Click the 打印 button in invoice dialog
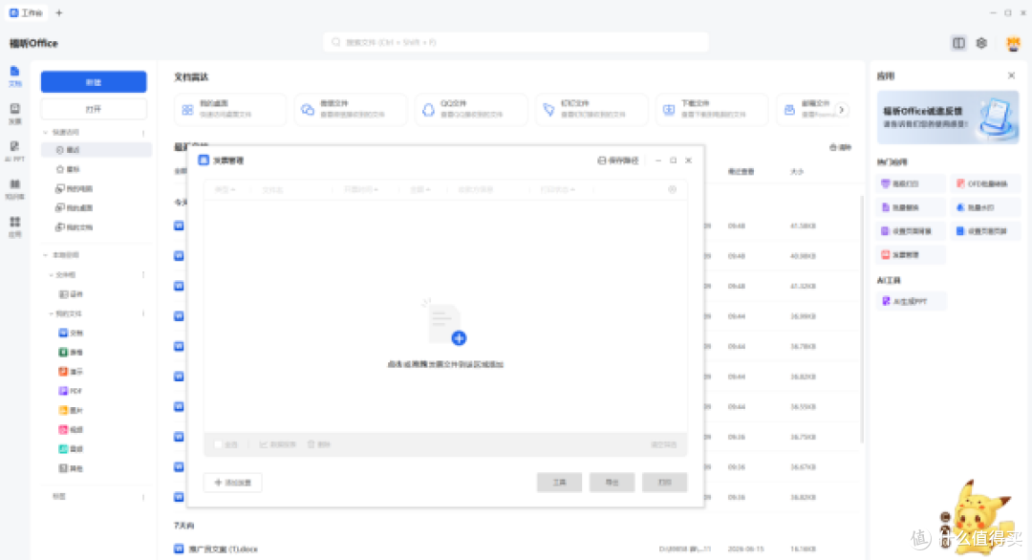 664,483
